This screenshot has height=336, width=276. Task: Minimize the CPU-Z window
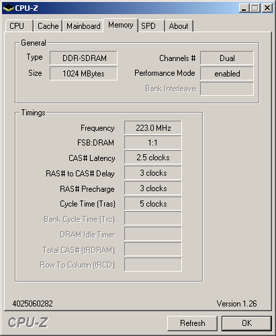click(244, 8)
